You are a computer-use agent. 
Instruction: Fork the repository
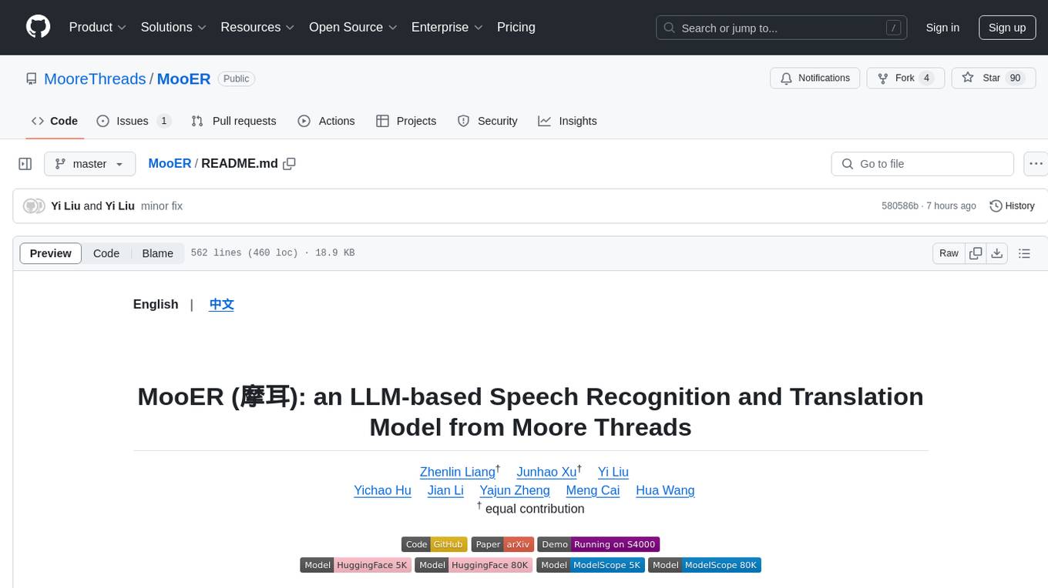click(905, 78)
